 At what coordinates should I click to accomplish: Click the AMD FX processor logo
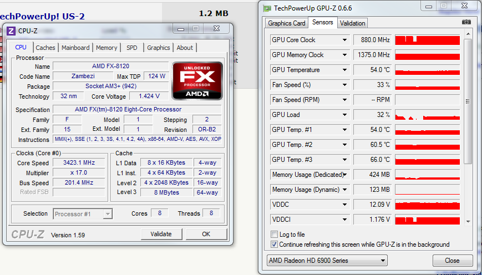pos(197,81)
